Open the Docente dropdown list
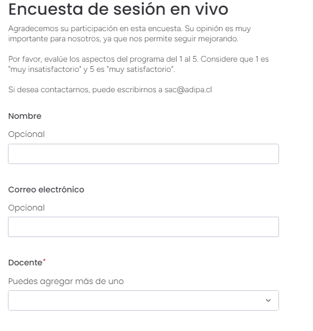Screen dimensions: 313x331 click(x=143, y=300)
